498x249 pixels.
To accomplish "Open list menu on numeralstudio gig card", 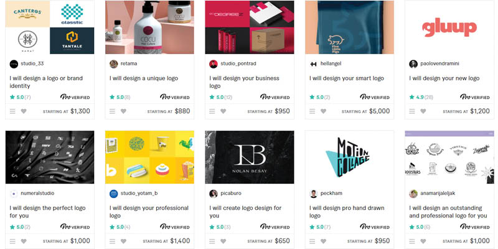I will click(12, 241).
